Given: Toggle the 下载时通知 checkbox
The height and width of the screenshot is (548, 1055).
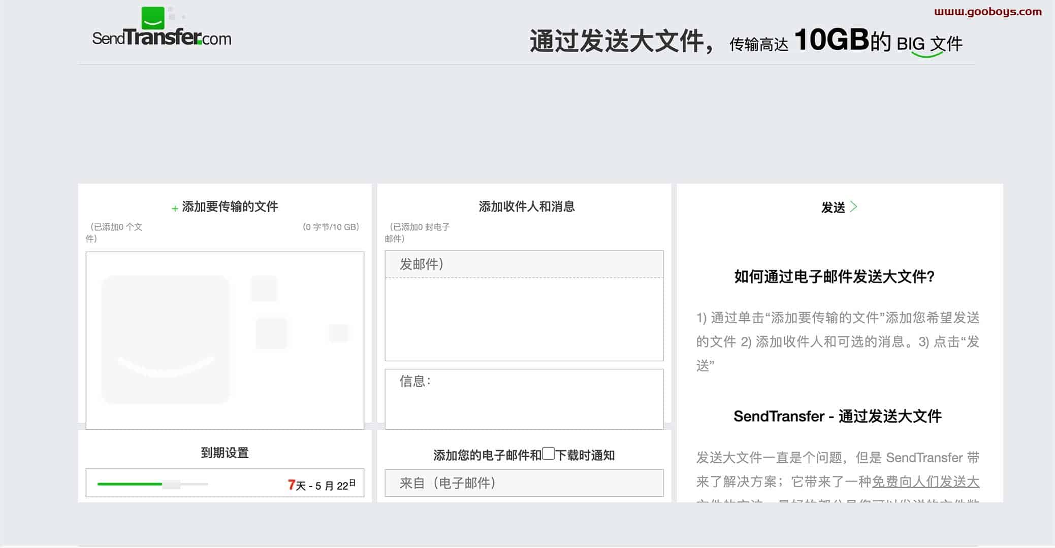Looking at the screenshot, I should [548, 453].
